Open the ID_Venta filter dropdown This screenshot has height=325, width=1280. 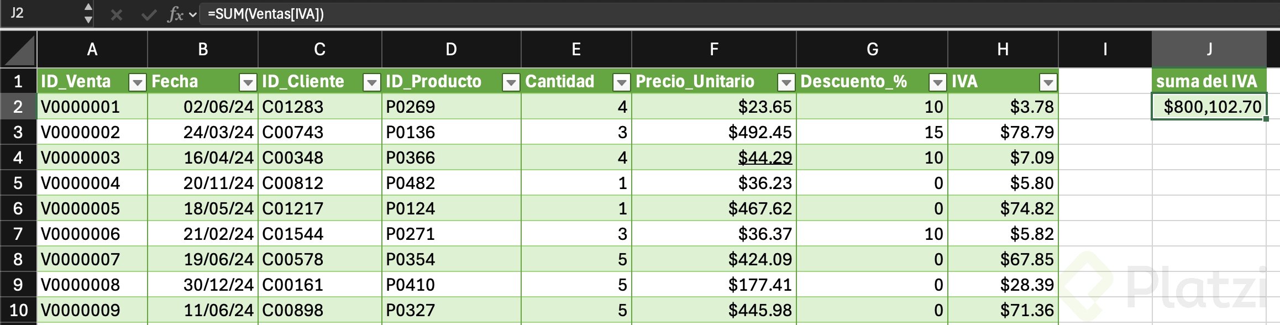(x=137, y=82)
